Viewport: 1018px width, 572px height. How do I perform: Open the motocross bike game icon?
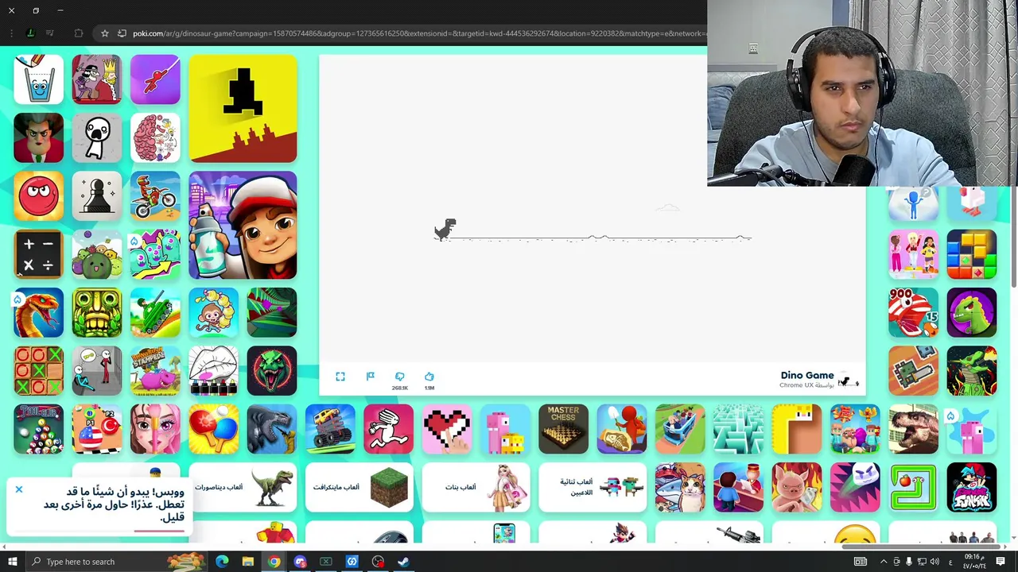155,196
